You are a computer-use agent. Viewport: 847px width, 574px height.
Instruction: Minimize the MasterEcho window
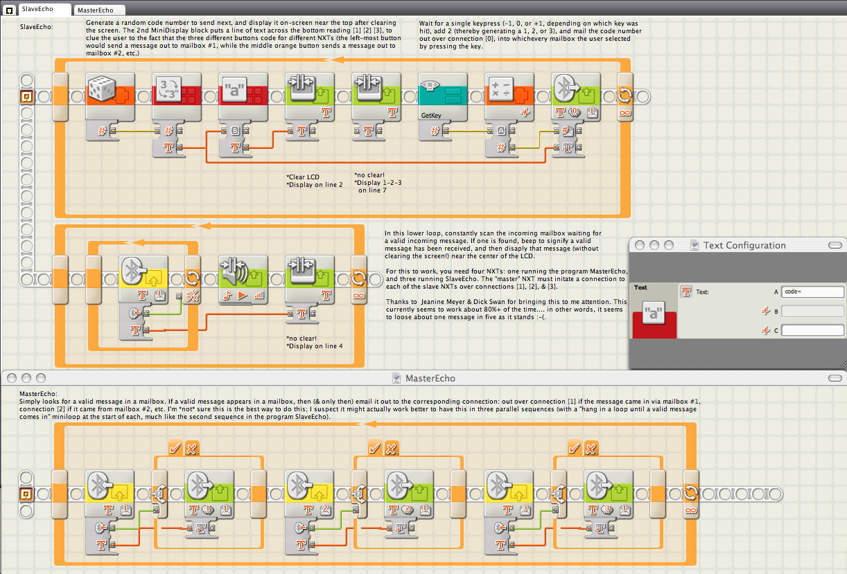pyautogui.click(x=26, y=378)
